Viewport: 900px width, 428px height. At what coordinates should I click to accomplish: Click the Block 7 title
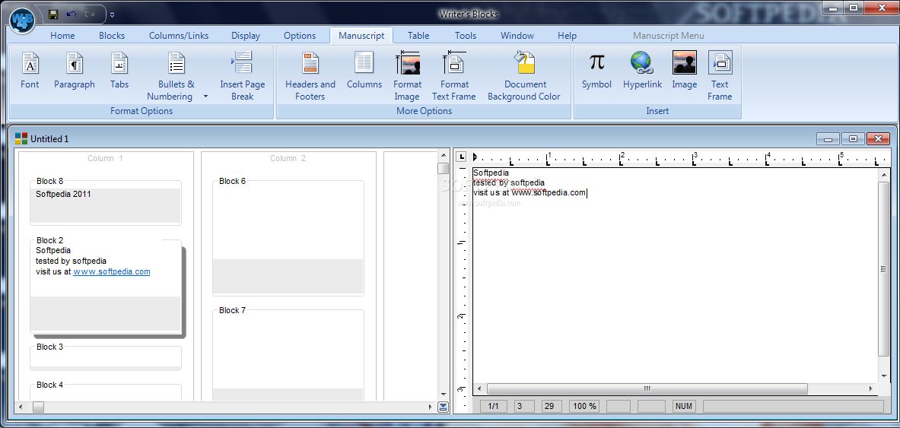[233, 310]
